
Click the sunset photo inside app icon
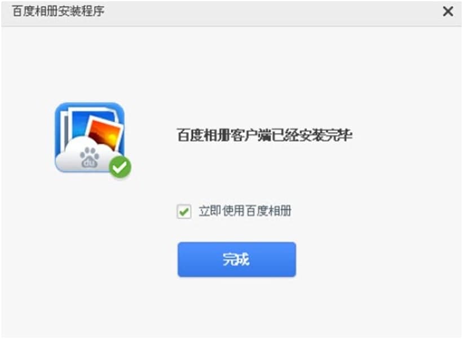click(105, 132)
